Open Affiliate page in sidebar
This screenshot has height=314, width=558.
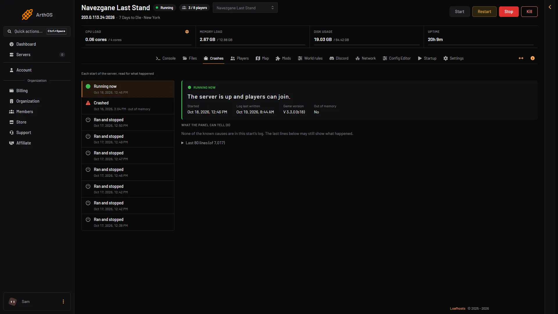(x=37, y=143)
